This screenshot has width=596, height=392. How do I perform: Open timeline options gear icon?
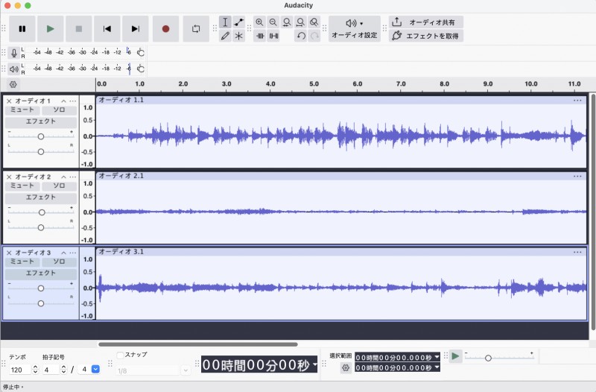[13, 84]
